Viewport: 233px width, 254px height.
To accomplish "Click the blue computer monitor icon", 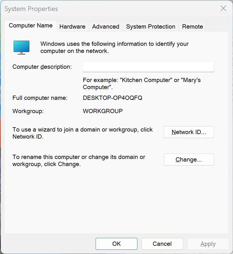I will pos(21,47).
